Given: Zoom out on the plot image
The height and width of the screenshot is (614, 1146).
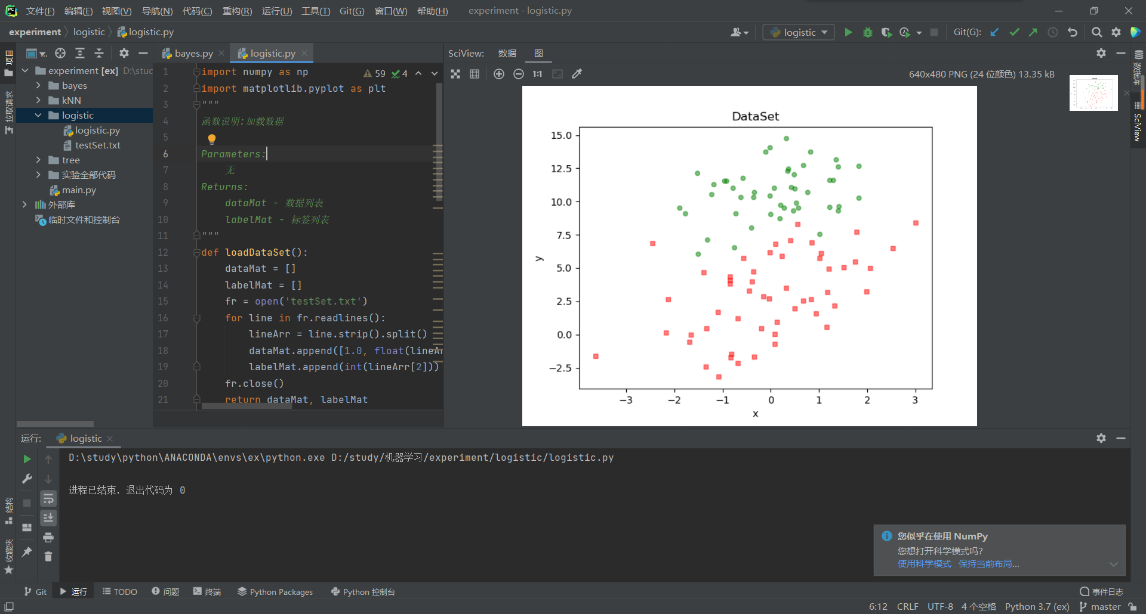Looking at the screenshot, I should click(519, 74).
